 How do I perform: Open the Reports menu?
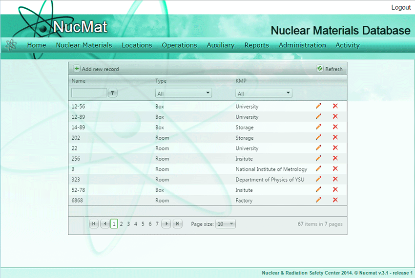click(x=256, y=45)
